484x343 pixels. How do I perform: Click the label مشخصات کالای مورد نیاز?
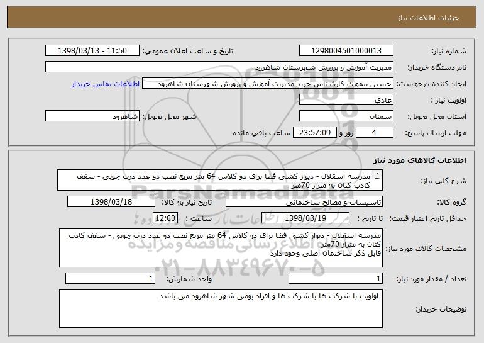coord(426,249)
